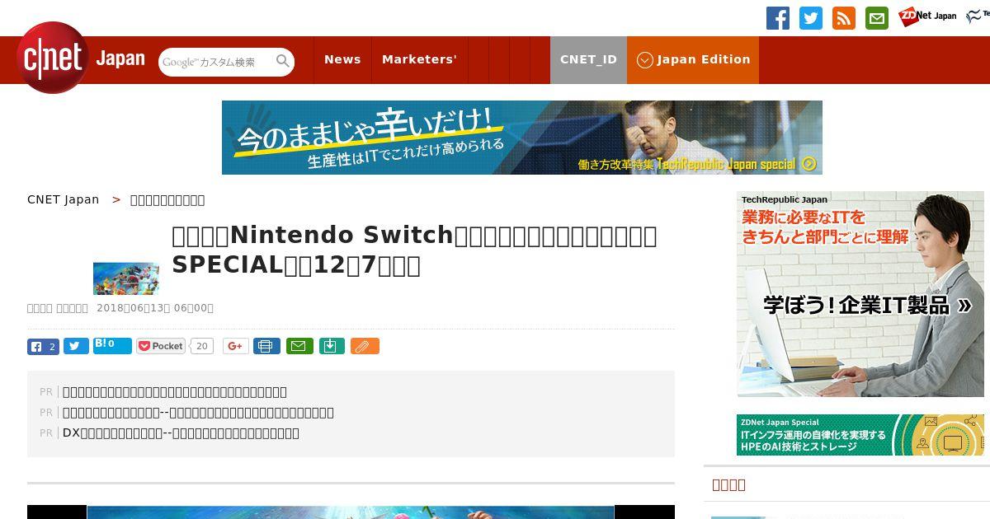The width and height of the screenshot is (990, 519).
Task: Email the article using green mail icon
Action: (299, 346)
